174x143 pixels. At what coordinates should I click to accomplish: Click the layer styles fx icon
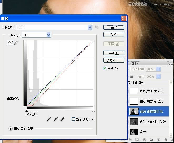click(x=130, y=140)
